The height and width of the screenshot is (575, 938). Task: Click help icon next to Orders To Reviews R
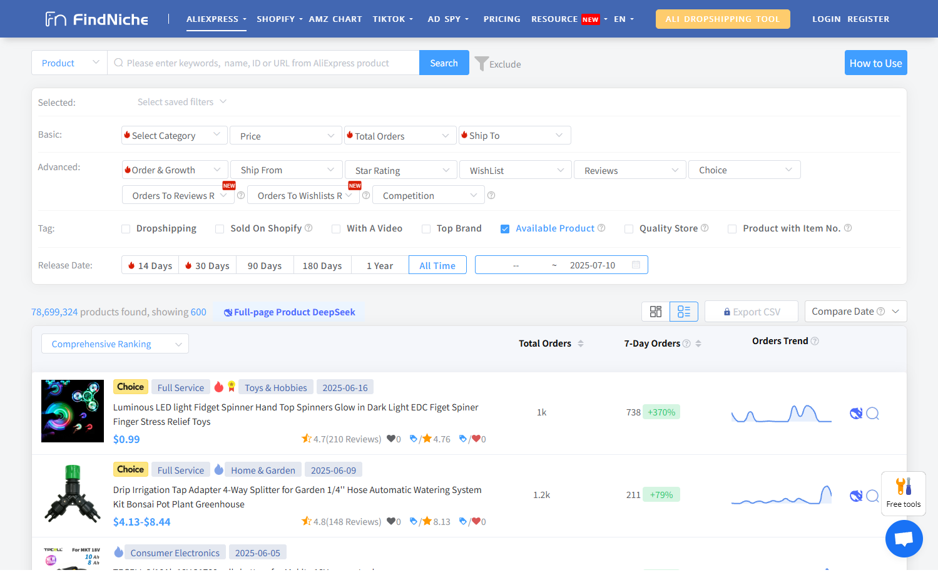[241, 196]
